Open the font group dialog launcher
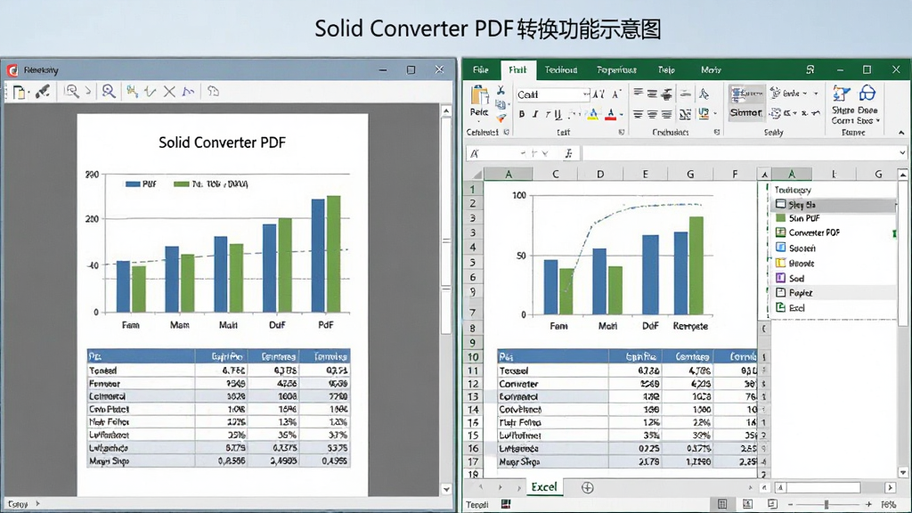The height and width of the screenshot is (513, 912). 621,133
